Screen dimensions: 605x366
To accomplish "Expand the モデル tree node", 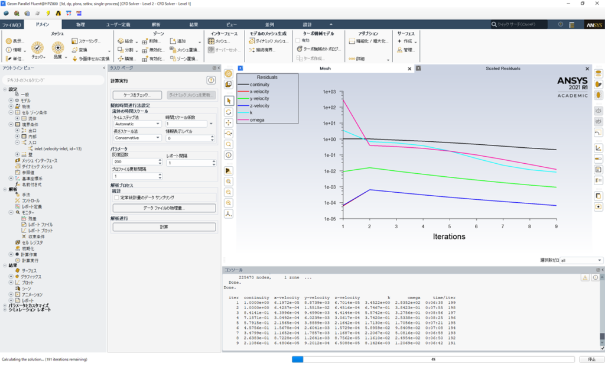I will point(11,101).
